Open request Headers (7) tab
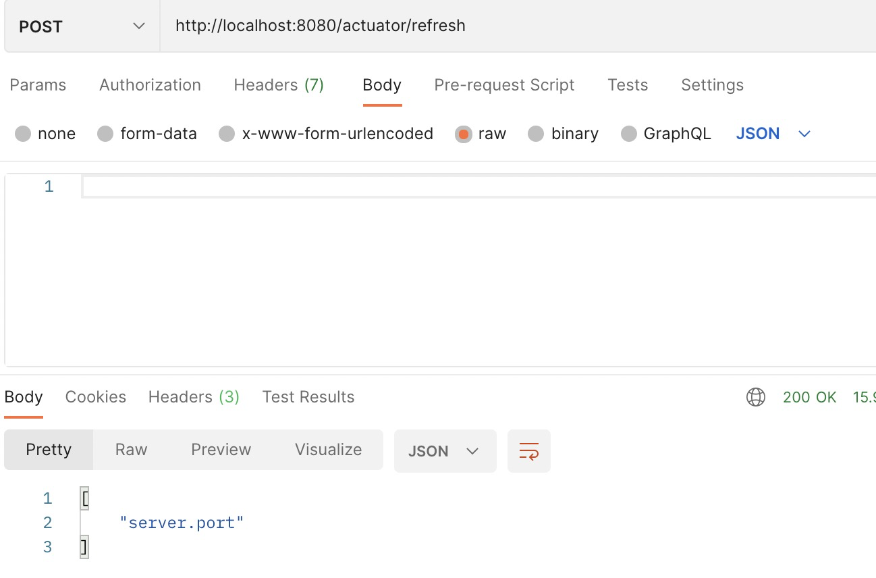The width and height of the screenshot is (876, 578). tap(279, 85)
